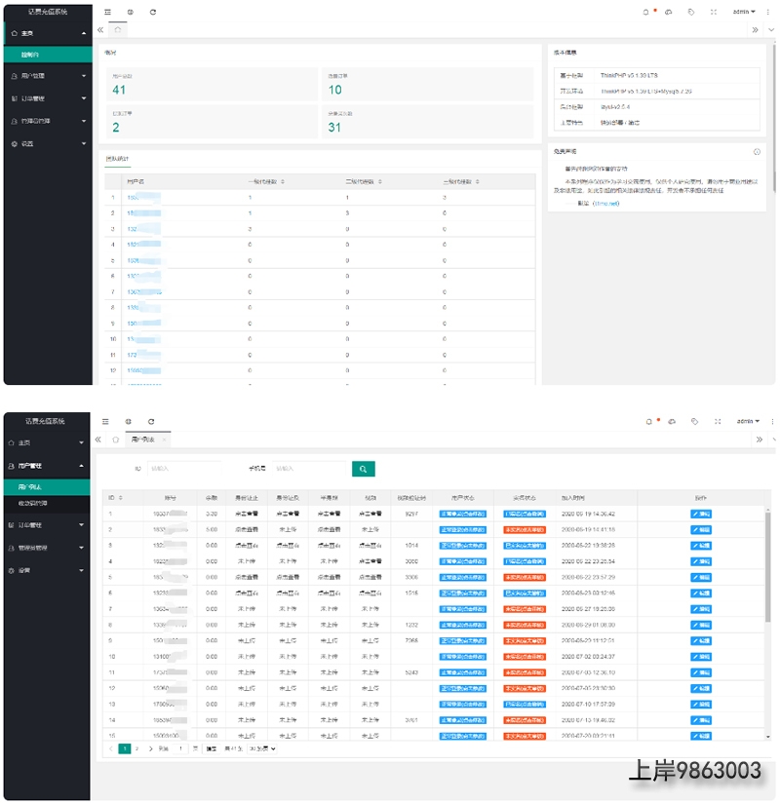
Task: Open the notification bell in the upper dashboard header
Action: 645,12
